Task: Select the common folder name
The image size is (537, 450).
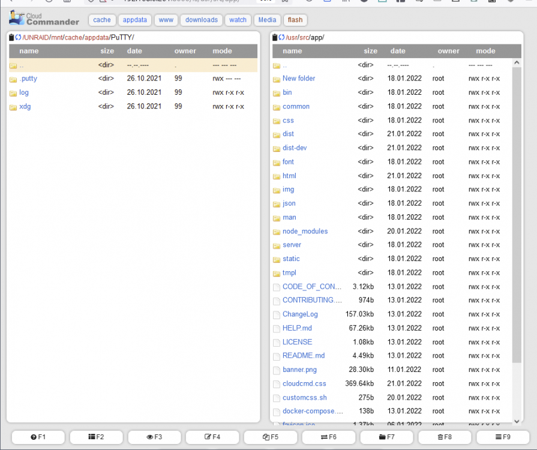Action: pyautogui.click(x=296, y=107)
